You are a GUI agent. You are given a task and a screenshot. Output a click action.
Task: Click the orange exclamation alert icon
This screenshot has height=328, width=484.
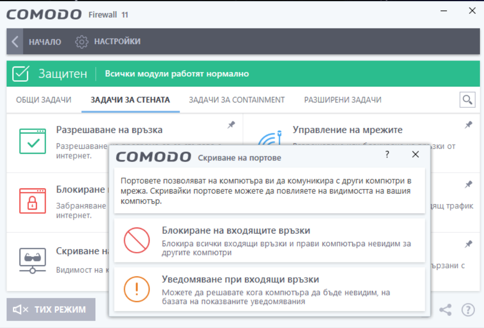[137, 289]
